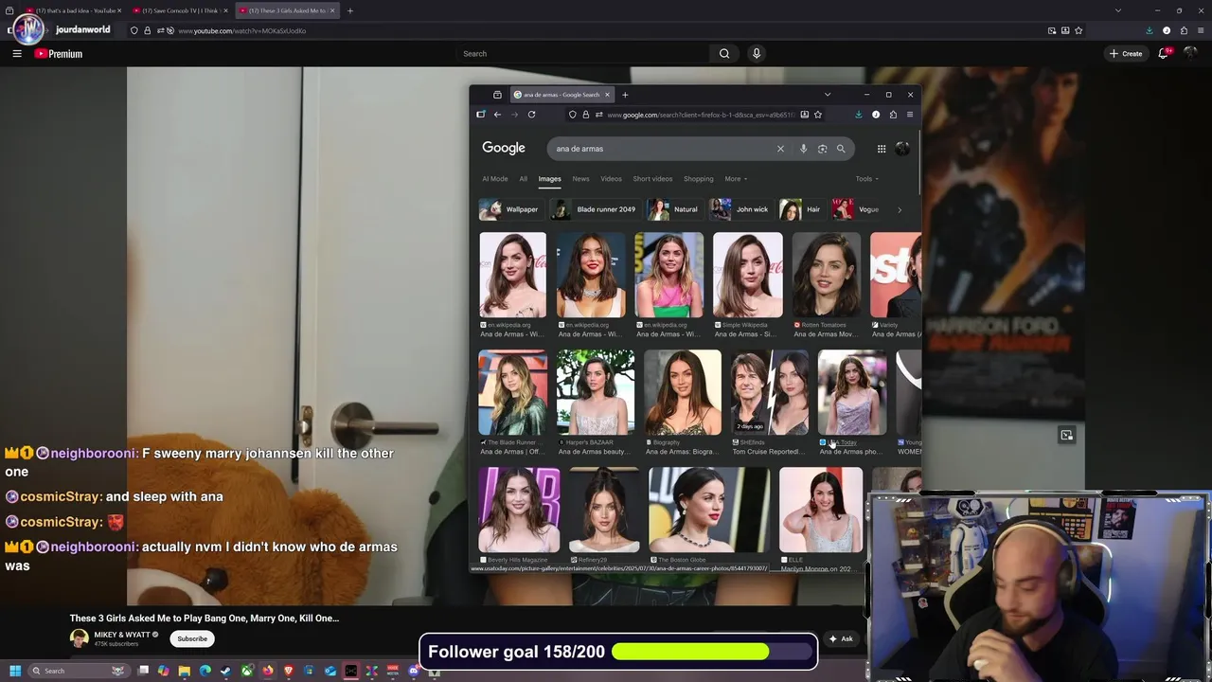Select the Shopping results tab
This screenshot has height=682, width=1212.
pyautogui.click(x=699, y=179)
